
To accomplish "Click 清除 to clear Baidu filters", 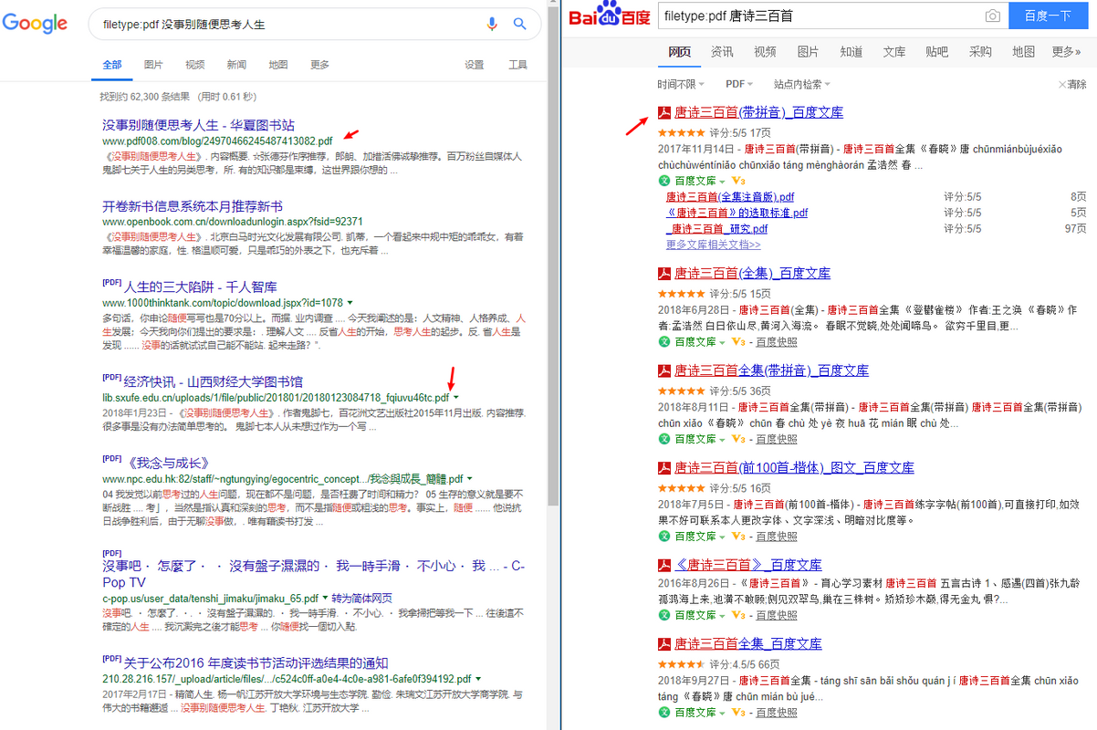I will (x=1073, y=84).
